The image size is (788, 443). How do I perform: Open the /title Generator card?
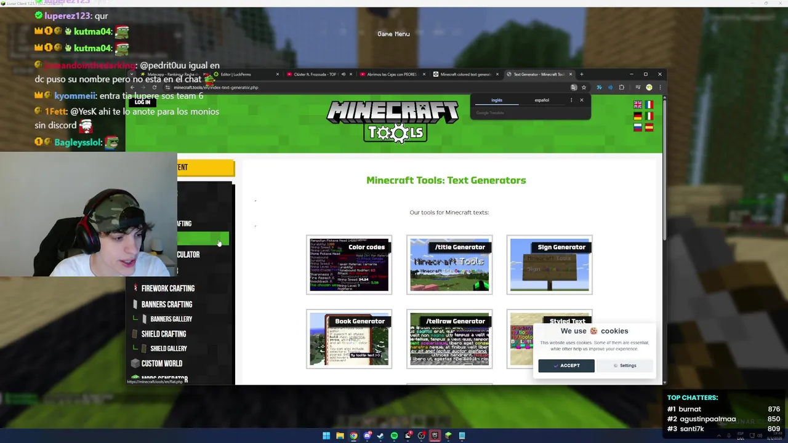pos(449,265)
